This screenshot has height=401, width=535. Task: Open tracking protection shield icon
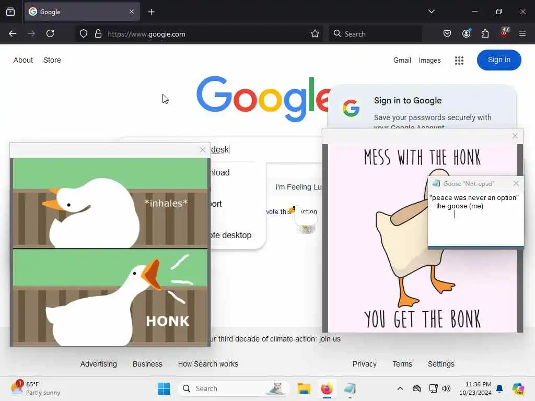click(84, 34)
